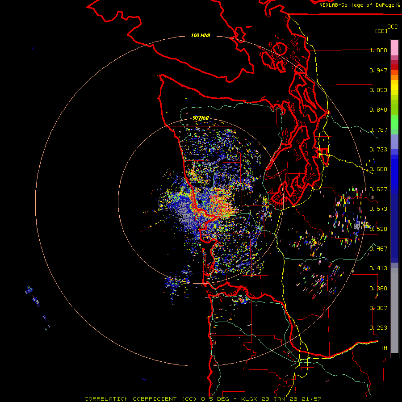The height and width of the screenshot is (402, 402).
Task: Click the 50 NMI range ring label
Action: point(201,118)
